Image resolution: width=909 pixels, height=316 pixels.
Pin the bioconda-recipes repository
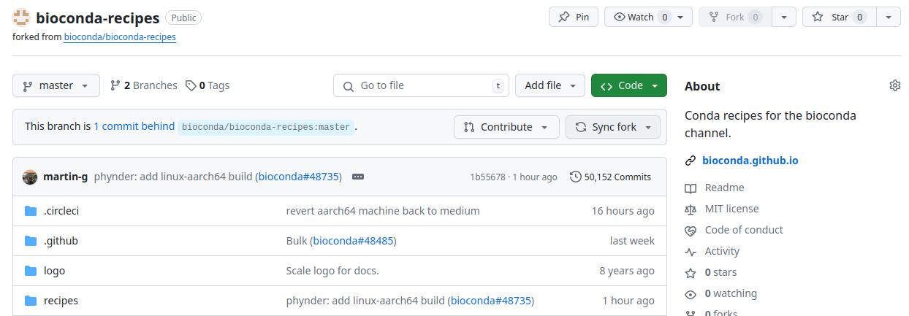(x=574, y=17)
